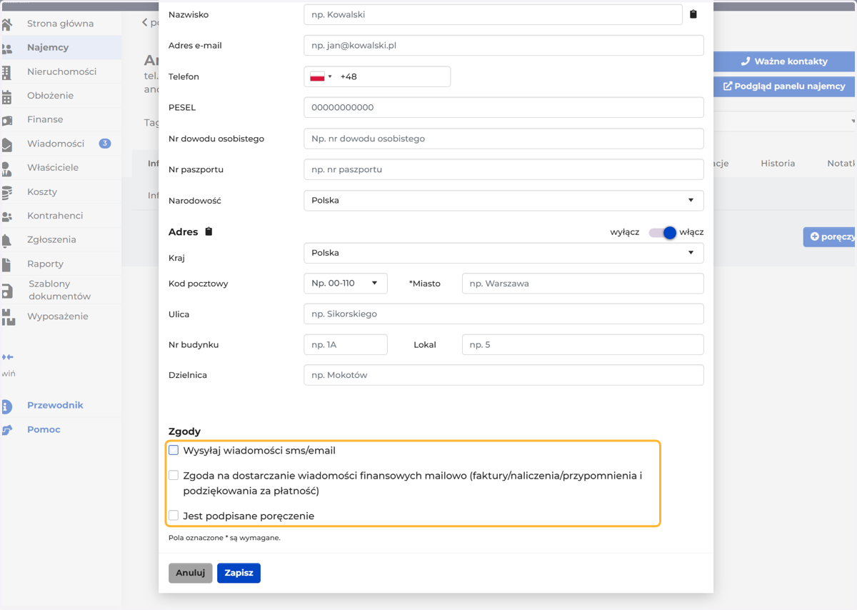Screen dimensions: 857x610
Task: Click the Dzielnica input field
Action: [503, 375]
